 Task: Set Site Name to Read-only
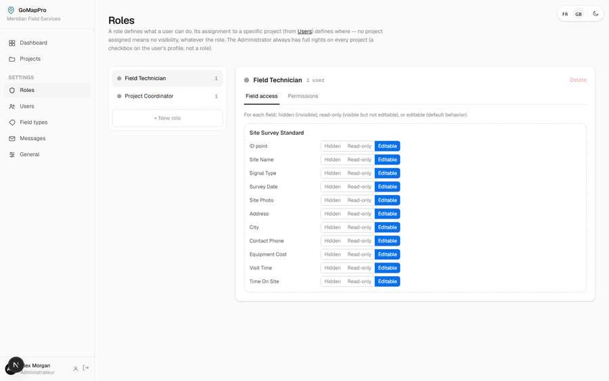359,160
